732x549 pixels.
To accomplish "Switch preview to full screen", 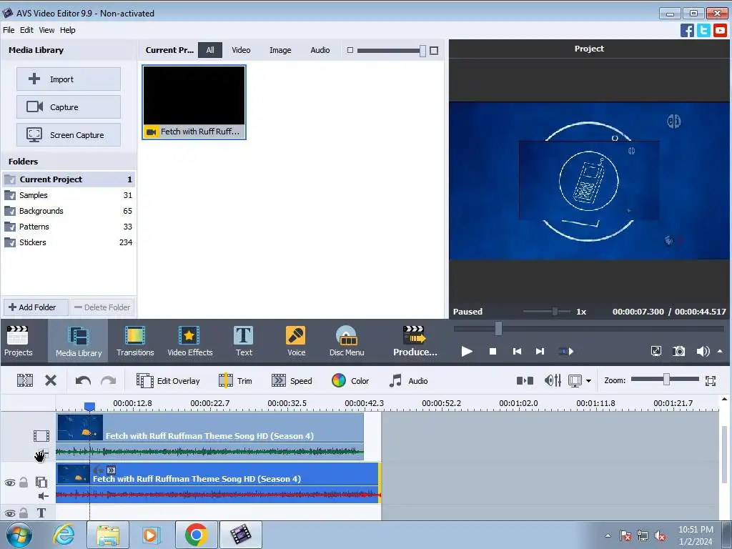I will coord(656,351).
